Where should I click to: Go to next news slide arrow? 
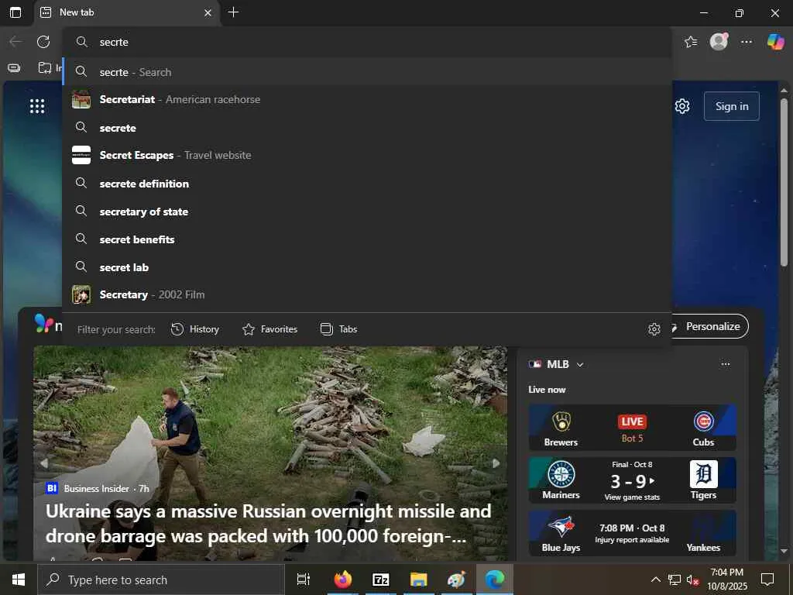coord(496,463)
